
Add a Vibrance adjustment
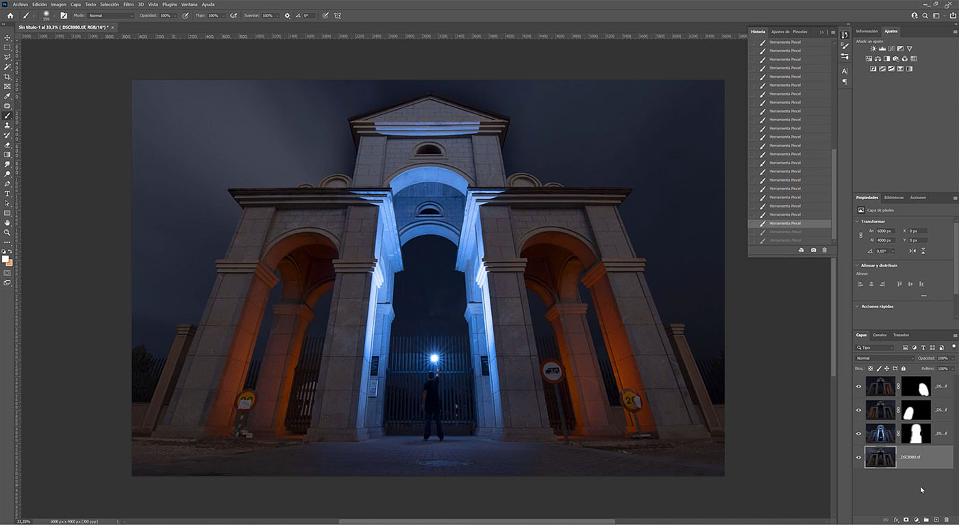(x=910, y=49)
